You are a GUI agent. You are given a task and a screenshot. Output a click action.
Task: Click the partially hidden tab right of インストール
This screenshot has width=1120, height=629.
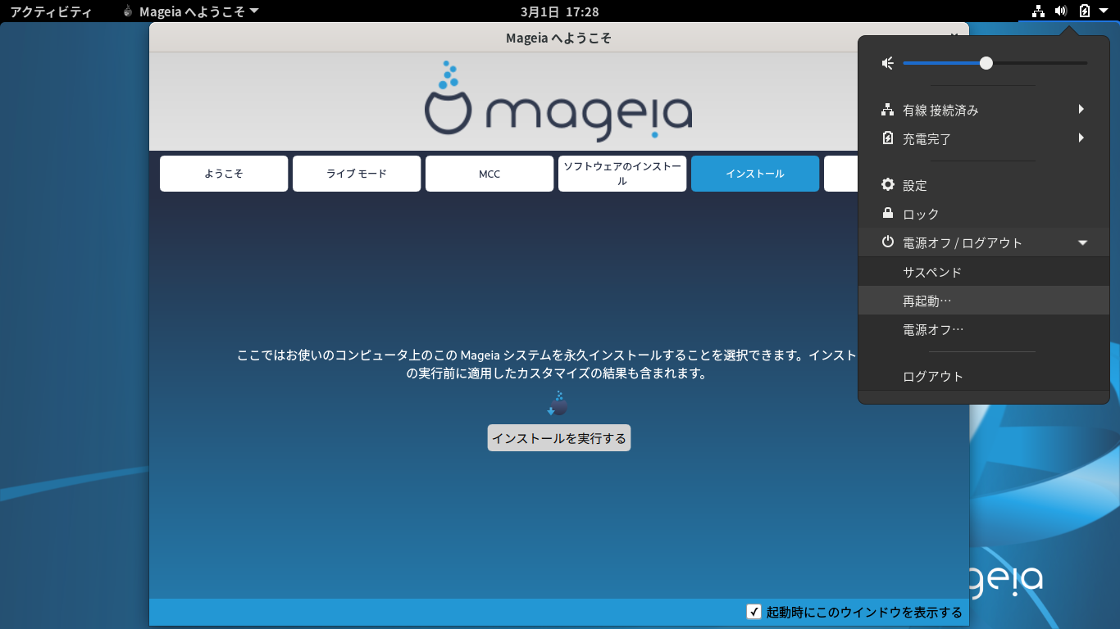(840, 174)
